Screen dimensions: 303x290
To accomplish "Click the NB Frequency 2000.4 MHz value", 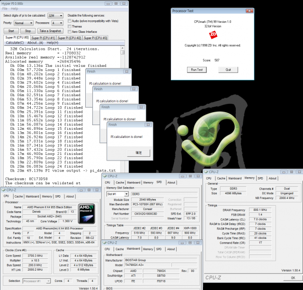I will coord(287,198).
